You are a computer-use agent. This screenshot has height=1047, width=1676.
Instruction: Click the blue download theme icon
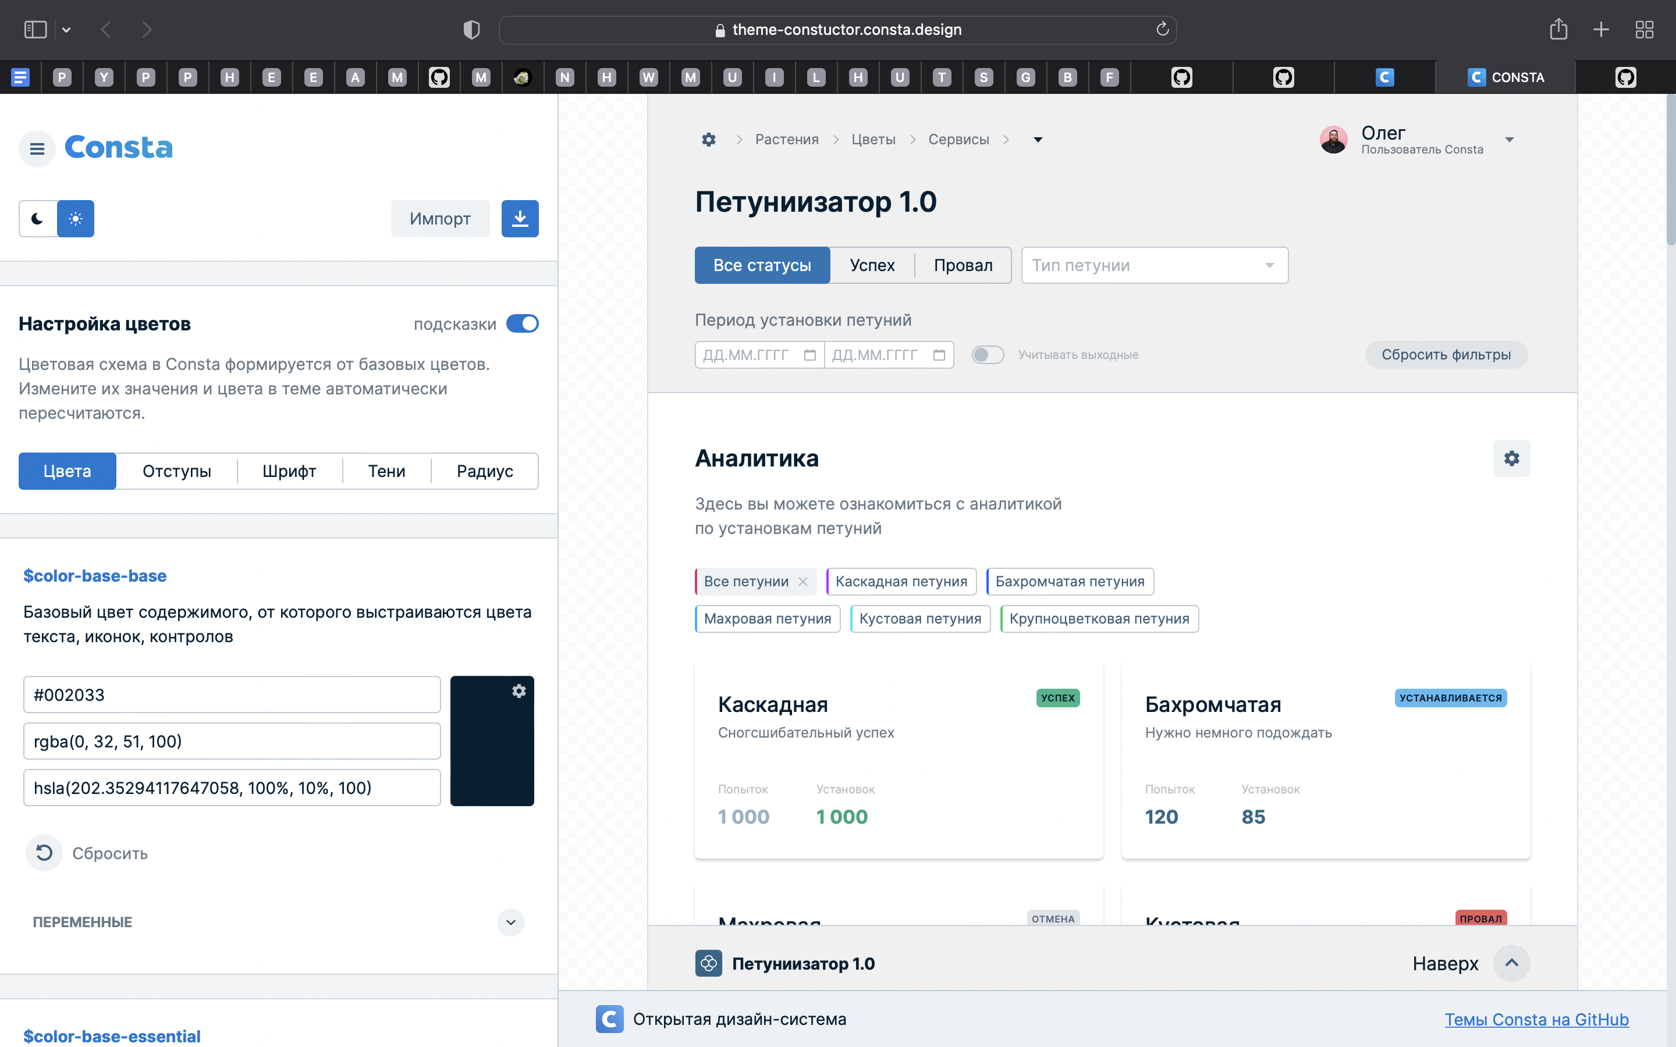click(520, 218)
